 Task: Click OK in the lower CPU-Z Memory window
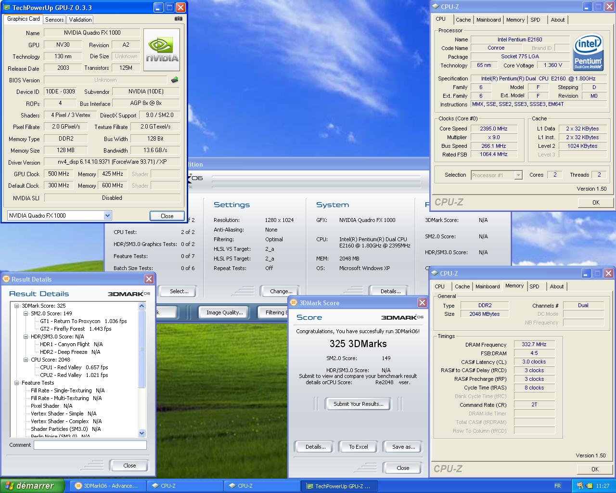pyautogui.click(x=595, y=469)
